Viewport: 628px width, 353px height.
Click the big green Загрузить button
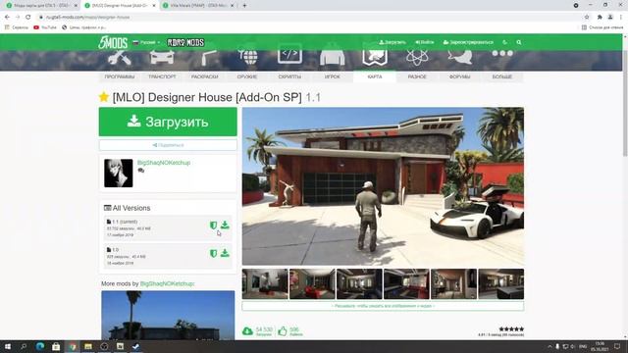(x=168, y=122)
